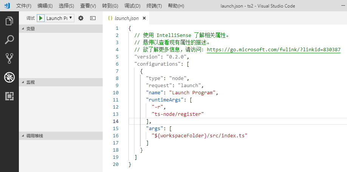Click line number 14 in the gutter
Image resolution: width=347 pixels, height=172 pixels.
coord(116,121)
